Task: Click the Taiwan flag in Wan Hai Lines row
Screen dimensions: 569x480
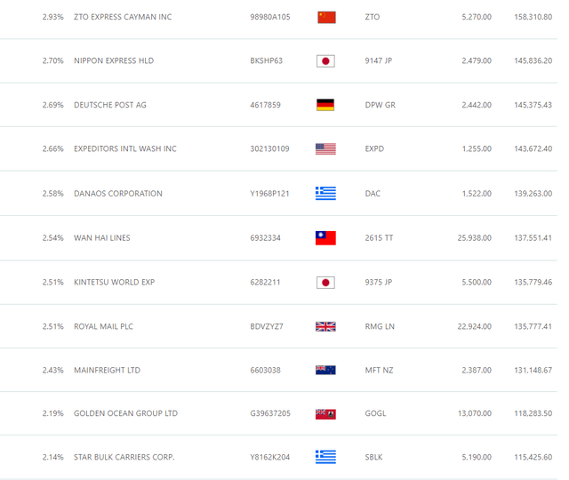Action: (326, 238)
